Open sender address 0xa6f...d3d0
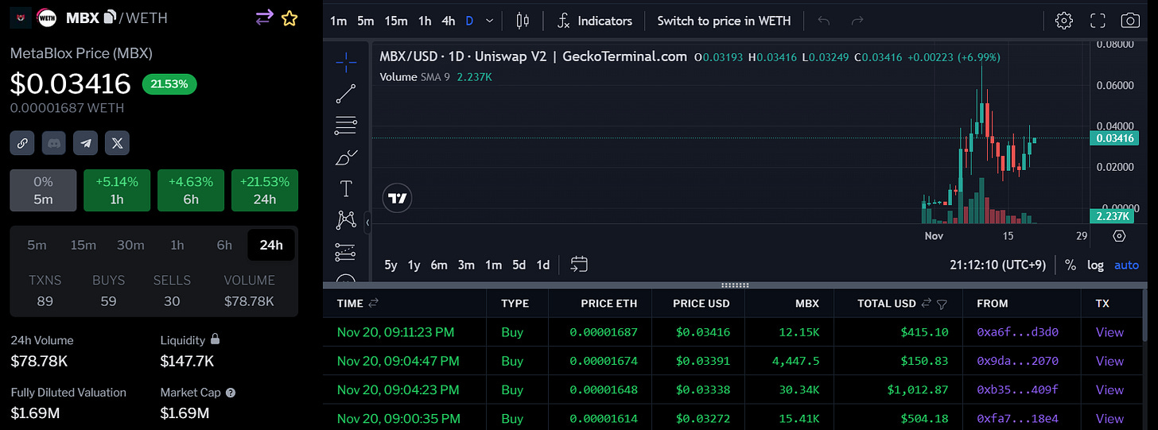The image size is (1158, 430). coord(1017,332)
